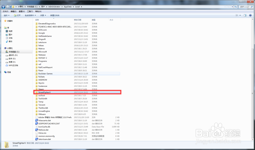The width and height of the screenshot is (255, 150).
Task: Select the Ozica.res file icon
Action: pyautogui.click(x=36, y=133)
